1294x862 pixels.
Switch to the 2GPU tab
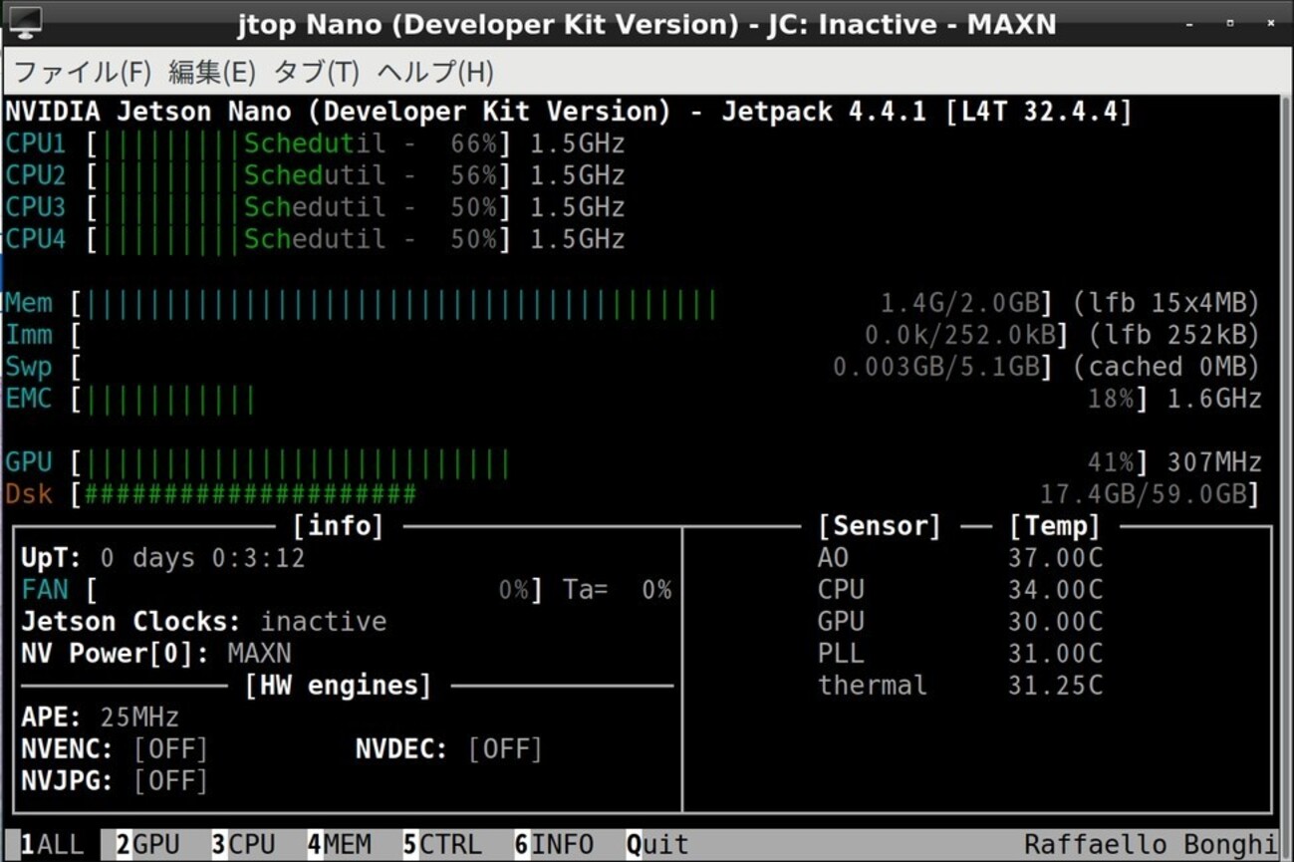point(147,845)
